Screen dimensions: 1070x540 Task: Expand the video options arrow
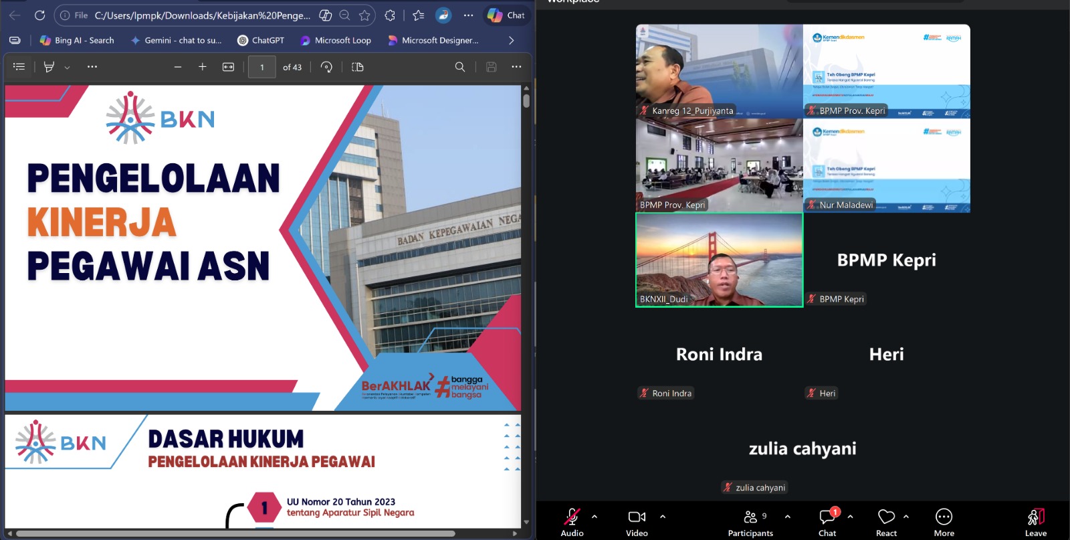click(663, 517)
